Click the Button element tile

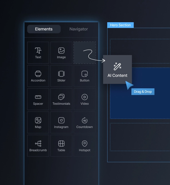tap(84, 76)
